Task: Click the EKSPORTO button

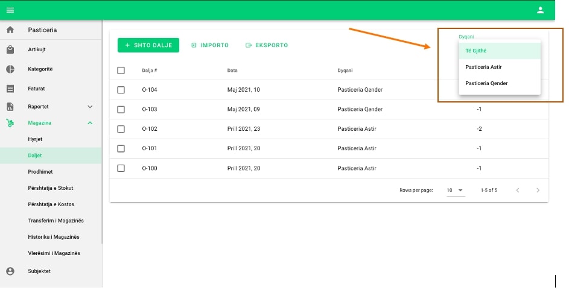Action: click(266, 45)
